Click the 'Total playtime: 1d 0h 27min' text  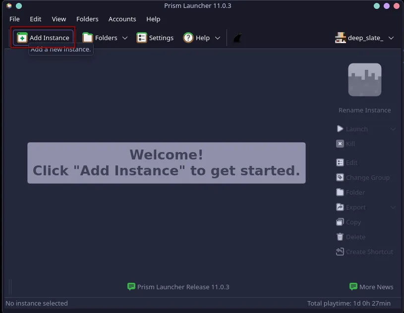pyautogui.click(x=349, y=304)
